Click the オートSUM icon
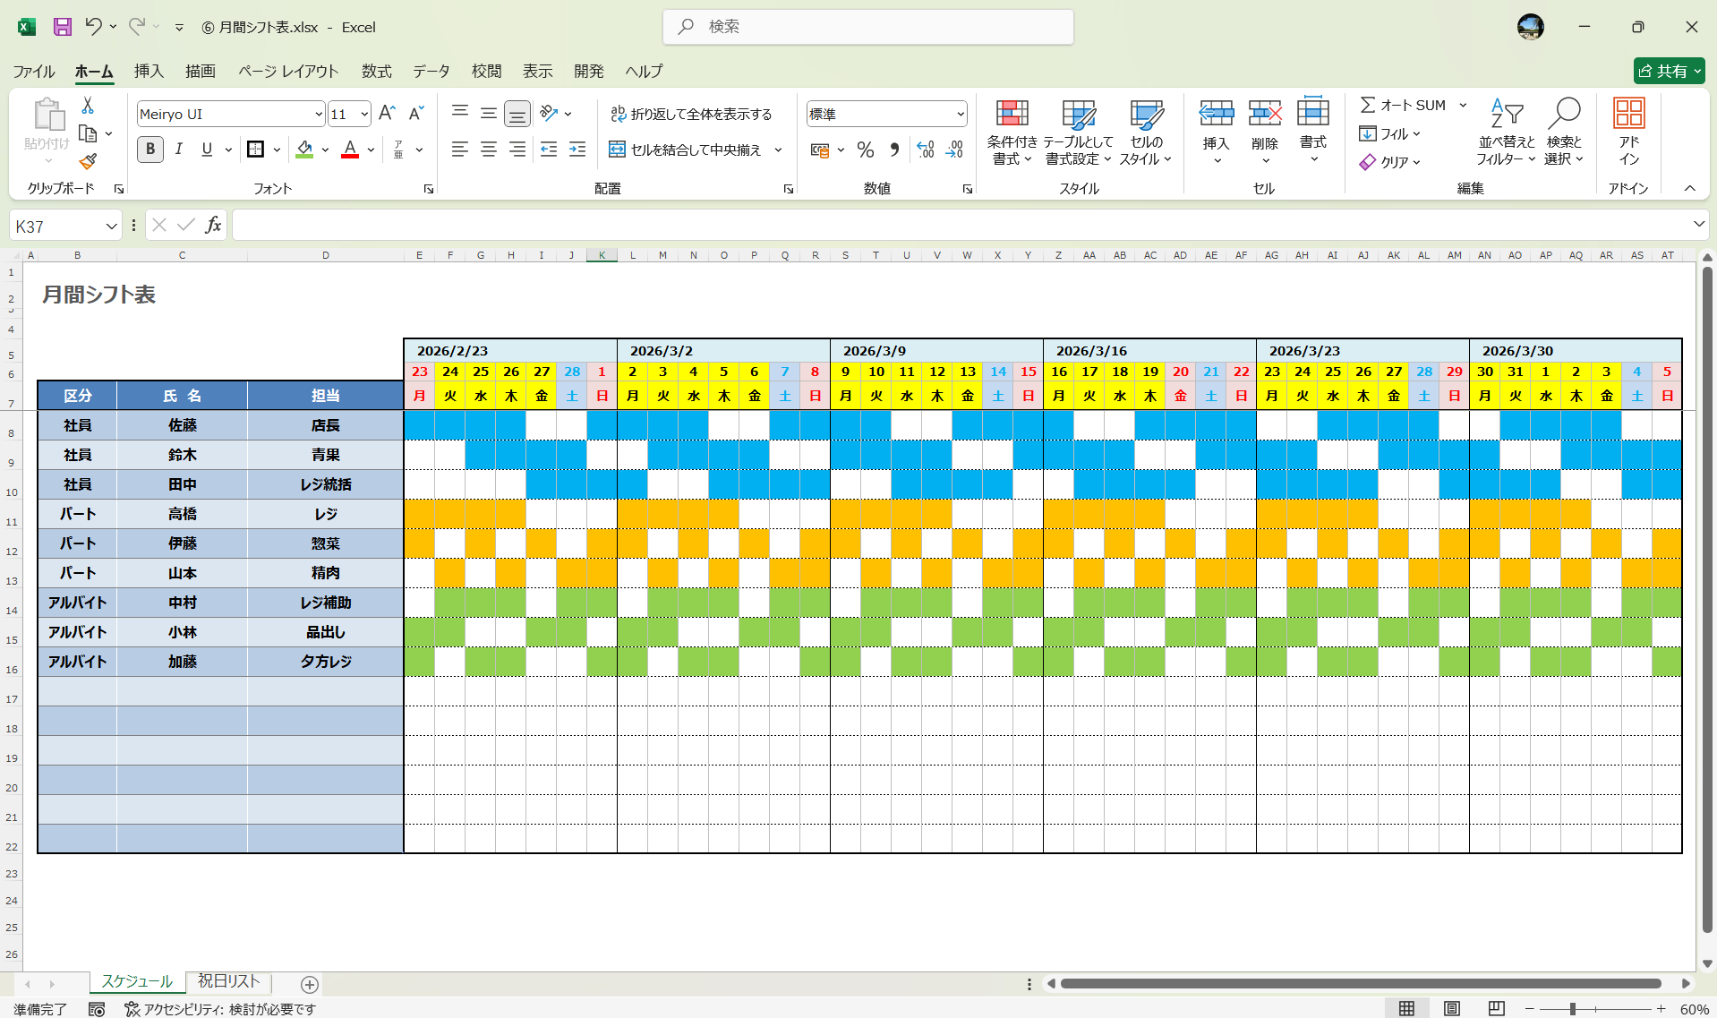Image resolution: width=1717 pixels, height=1018 pixels. point(1368,104)
